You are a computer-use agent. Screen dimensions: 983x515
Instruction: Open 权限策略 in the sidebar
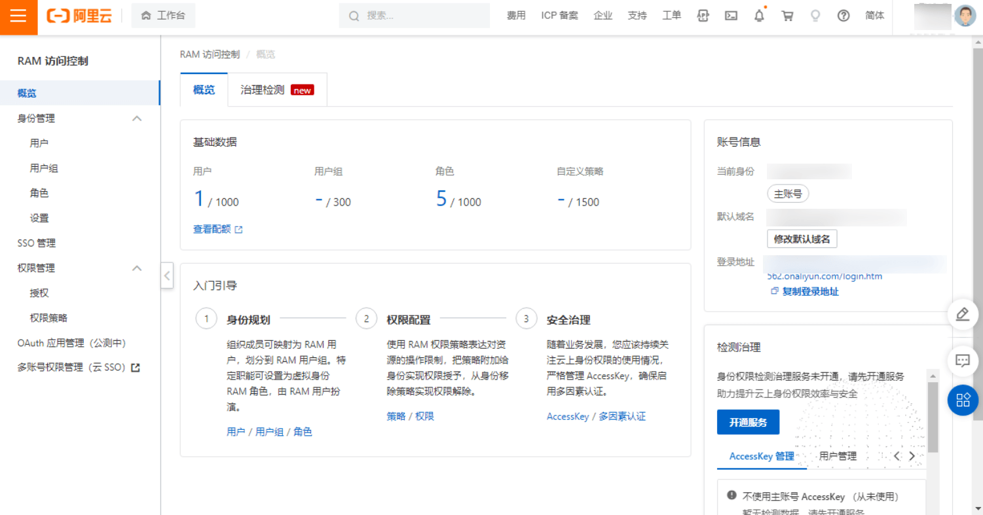[48, 317]
